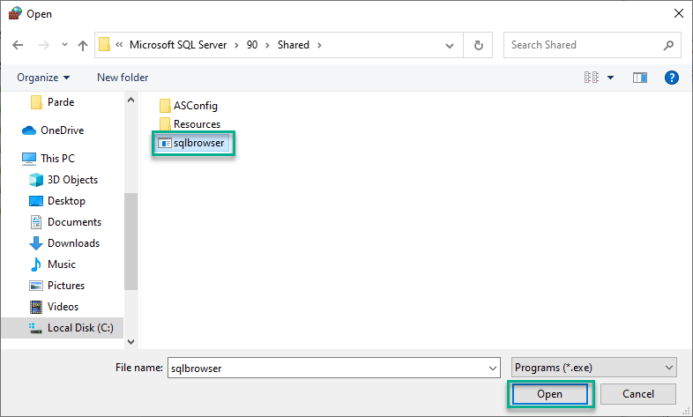
Task: Refresh the Shared folder view
Action: [478, 45]
